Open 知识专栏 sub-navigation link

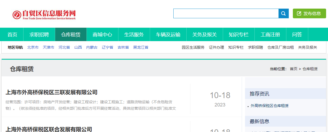coord(236,47)
